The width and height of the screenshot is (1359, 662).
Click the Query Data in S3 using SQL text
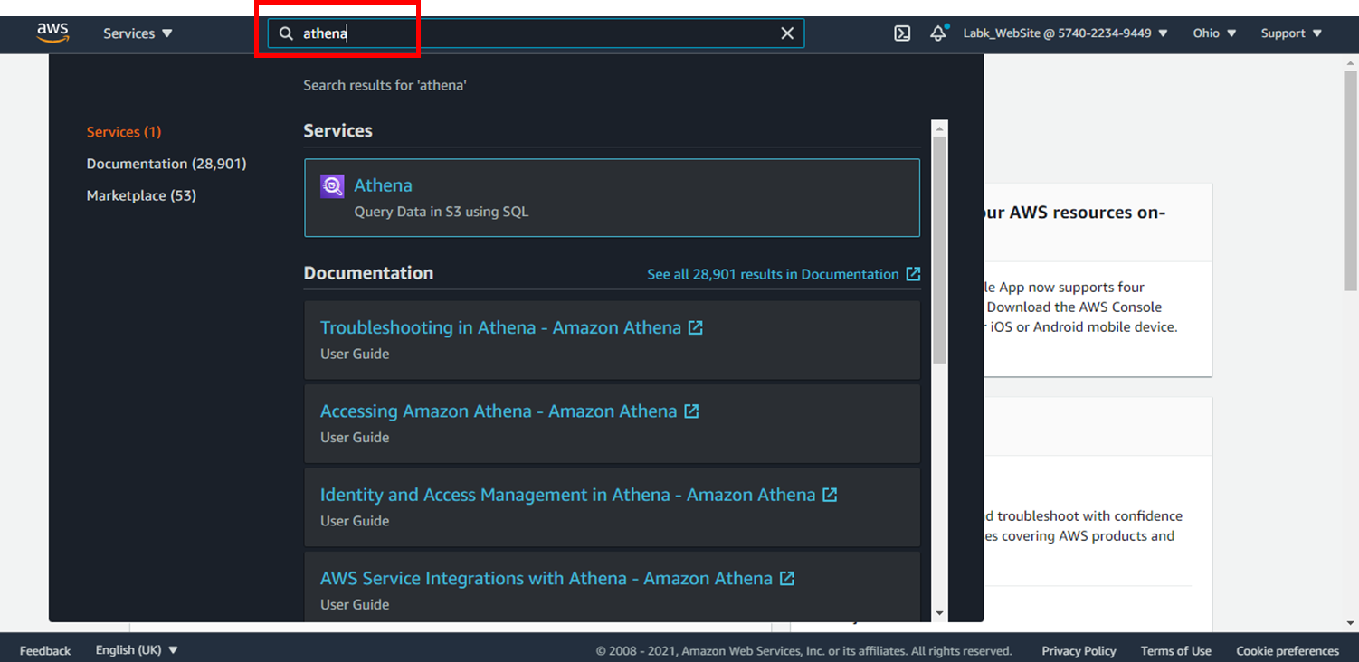coord(442,212)
